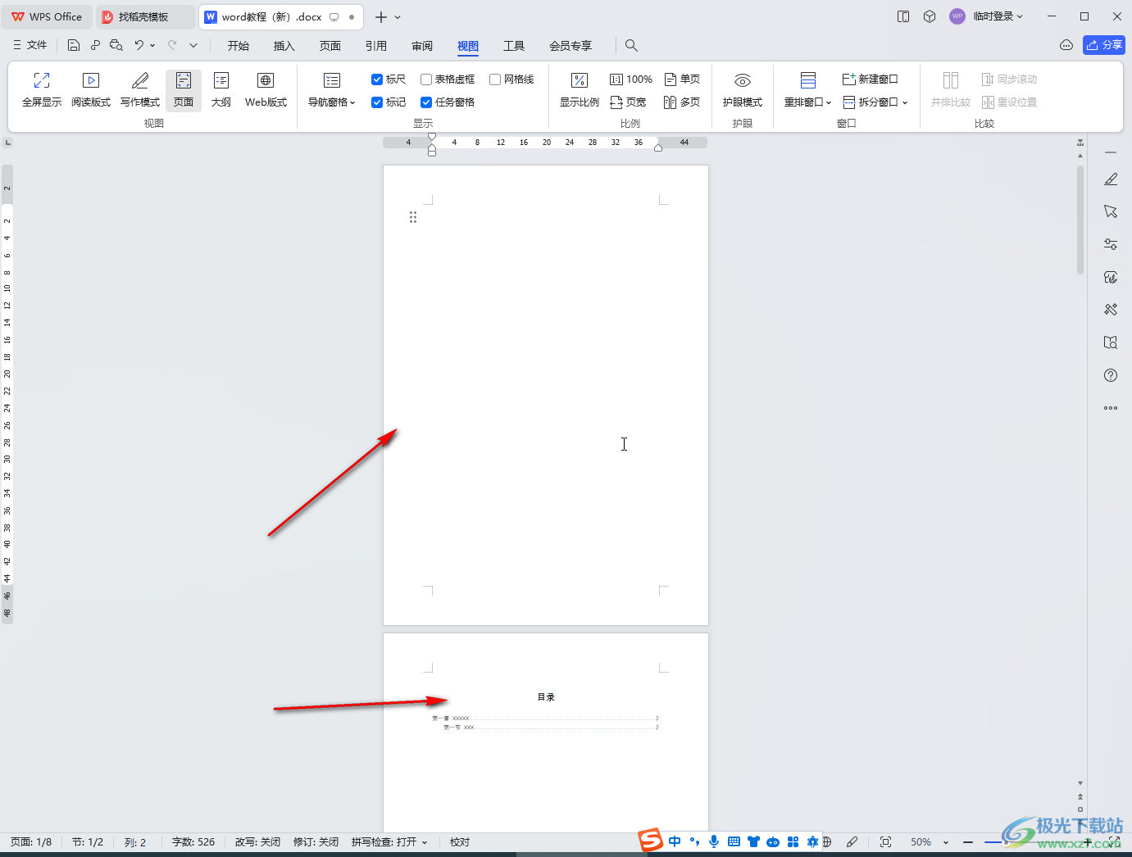Open the temporary login (临时登录) dropdown

click(998, 16)
